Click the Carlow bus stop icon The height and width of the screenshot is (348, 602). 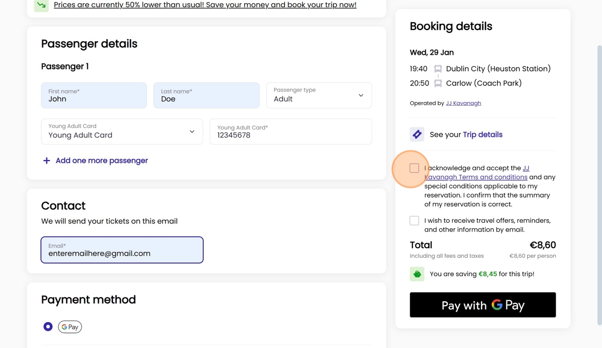[438, 83]
